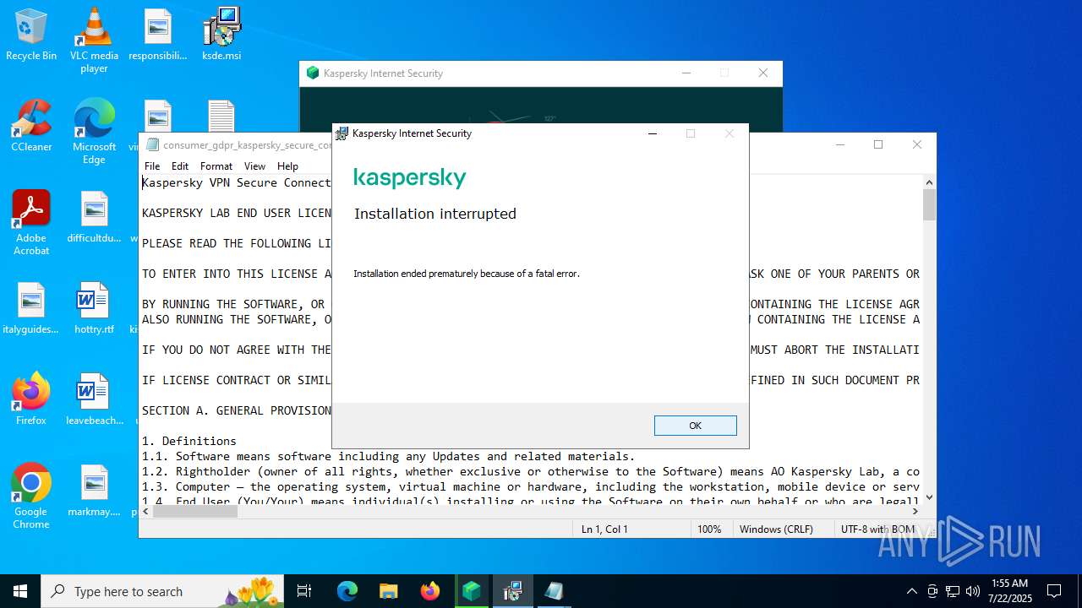The image size is (1082, 608).
Task: Launch Edge from the taskbar
Action: point(347,591)
